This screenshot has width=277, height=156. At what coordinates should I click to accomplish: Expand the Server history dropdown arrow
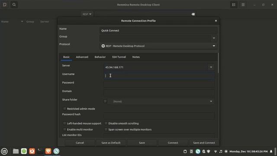pos(211,67)
